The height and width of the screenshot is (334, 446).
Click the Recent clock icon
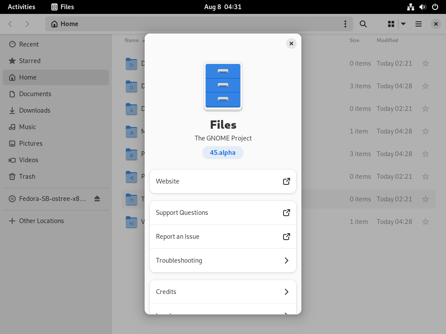tap(12, 44)
